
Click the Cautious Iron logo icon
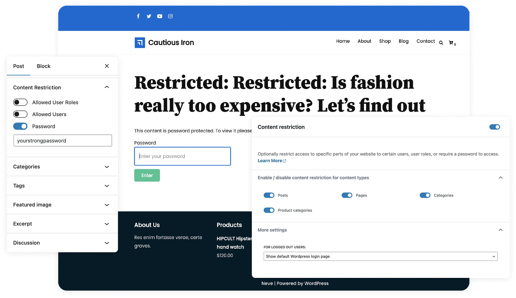coord(139,42)
